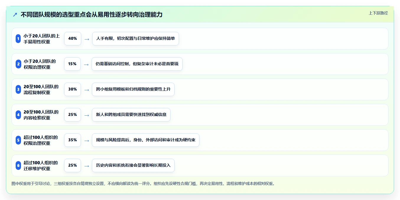Select number badge 4
This screenshot has height=200, width=400.
[x=18, y=115]
